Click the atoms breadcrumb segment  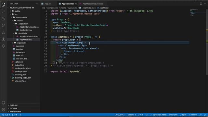coord(63,8)
